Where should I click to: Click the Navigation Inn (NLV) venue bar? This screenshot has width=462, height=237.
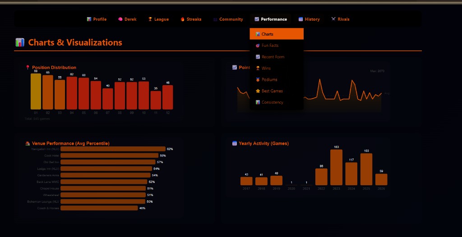113,149
